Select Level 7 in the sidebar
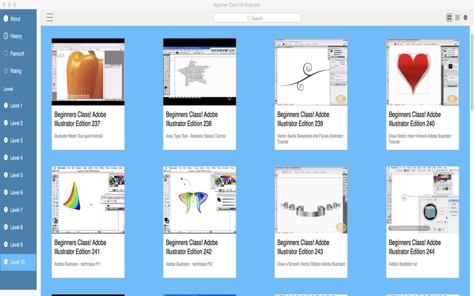 (18, 210)
